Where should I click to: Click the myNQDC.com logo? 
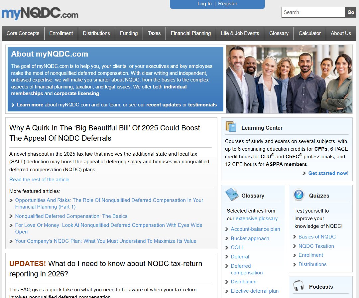tap(40, 13)
